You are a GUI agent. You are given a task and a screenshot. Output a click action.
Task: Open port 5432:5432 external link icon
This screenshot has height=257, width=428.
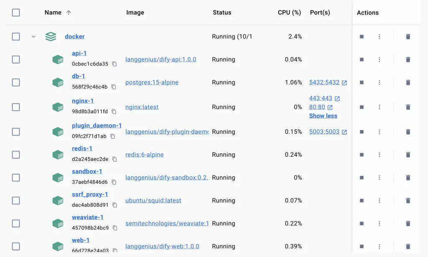tap(344, 83)
